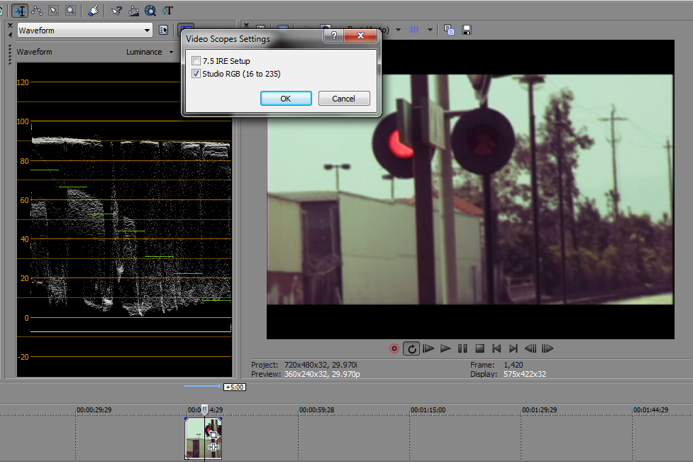Pause the video preview playback
Image resolution: width=693 pixels, height=462 pixels.
click(x=462, y=348)
